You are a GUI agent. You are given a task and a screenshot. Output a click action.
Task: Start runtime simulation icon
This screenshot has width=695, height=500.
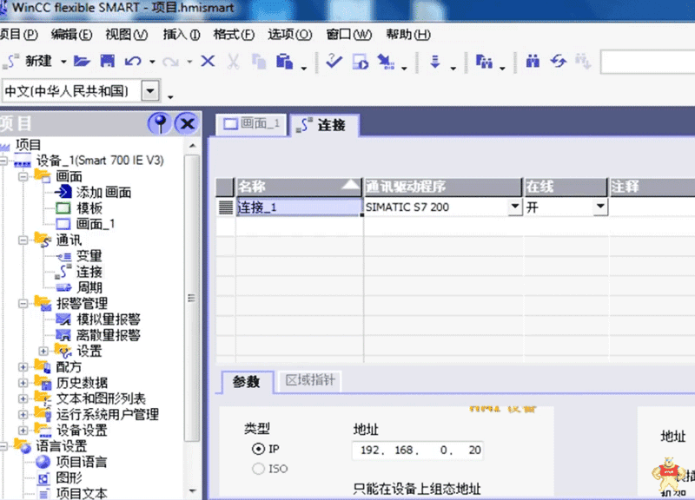tap(360, 62)
